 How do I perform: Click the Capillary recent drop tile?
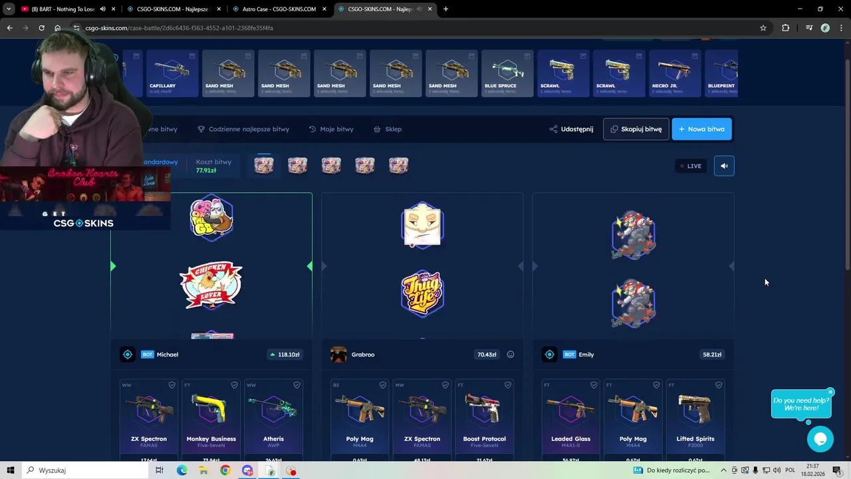point(172,73)
